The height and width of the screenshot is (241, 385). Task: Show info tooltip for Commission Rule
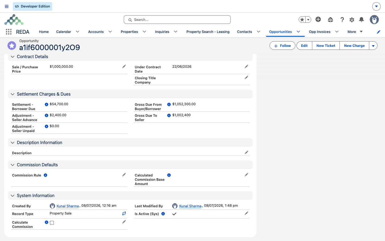(45, 175)
